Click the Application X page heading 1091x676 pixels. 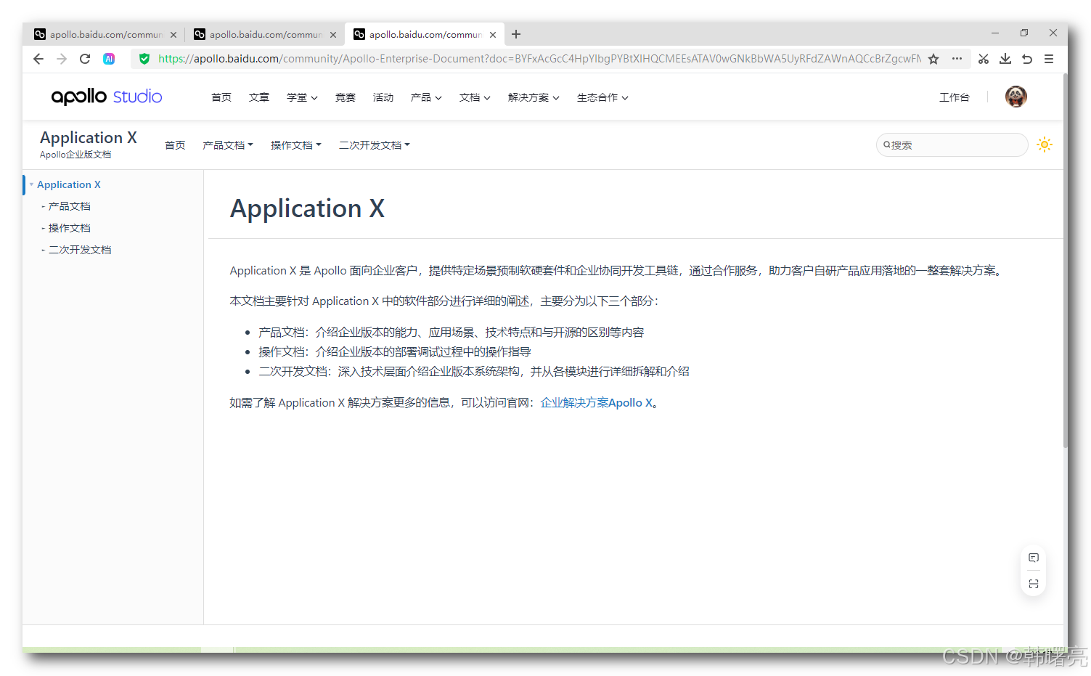click(x=307, y=208)
